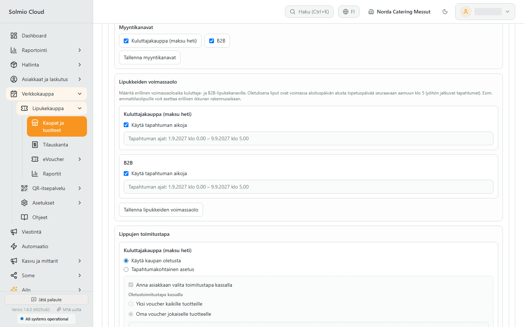524x327 pixels.
Task: Click the Asiakkaat ja laskutus person icon
Action: pos(14,79)
